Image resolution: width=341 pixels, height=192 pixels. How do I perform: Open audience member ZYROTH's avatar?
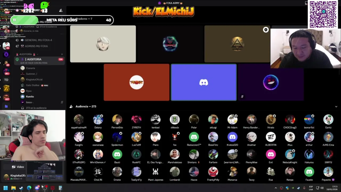point(136,120)
